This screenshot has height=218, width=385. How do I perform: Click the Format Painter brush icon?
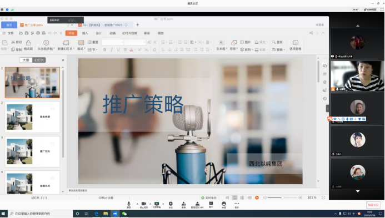tap(28, 43)
